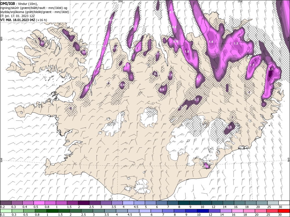Pick the dark teal 8 swatch in upper legend
This screenshot has height=217, width=290.
[x=184, y=203]
